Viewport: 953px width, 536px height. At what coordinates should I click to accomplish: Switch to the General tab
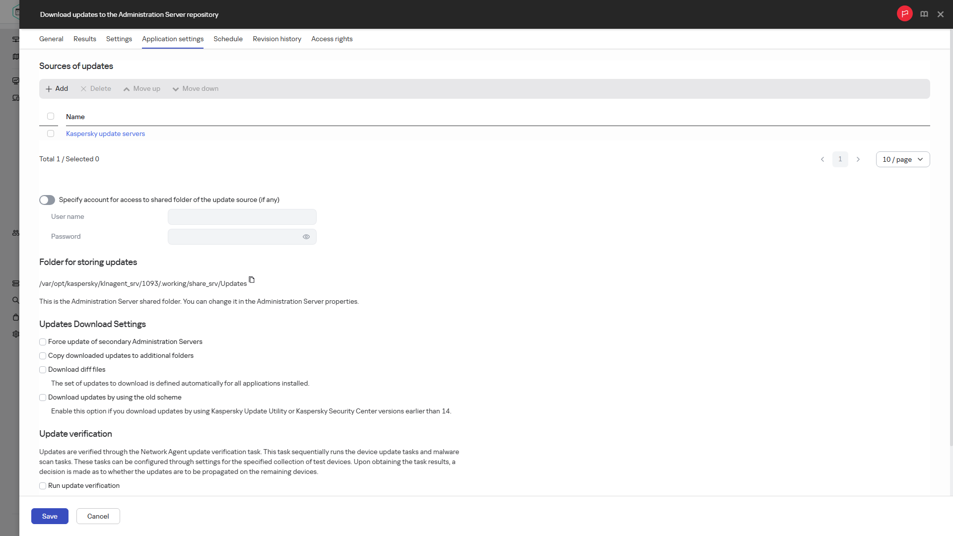coord(51,39)
